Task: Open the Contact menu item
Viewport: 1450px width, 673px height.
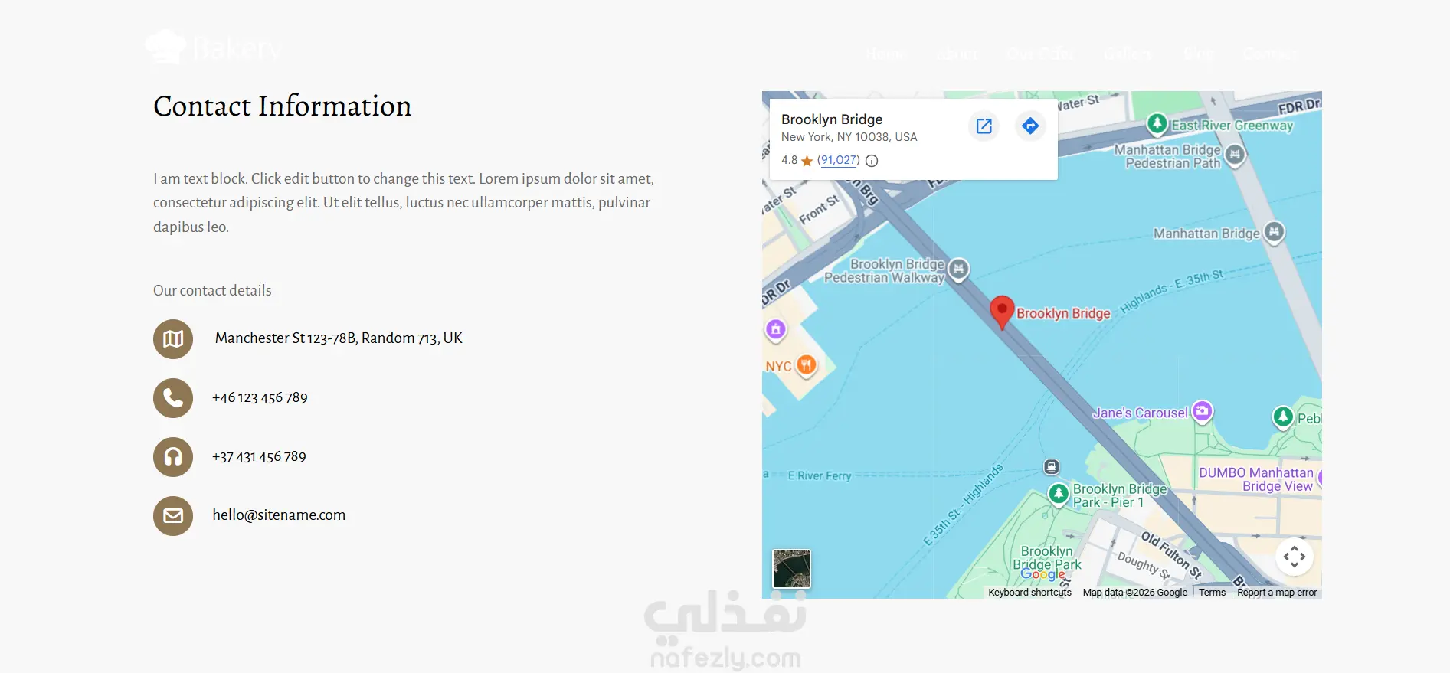Action: [x=1270, y=54]
